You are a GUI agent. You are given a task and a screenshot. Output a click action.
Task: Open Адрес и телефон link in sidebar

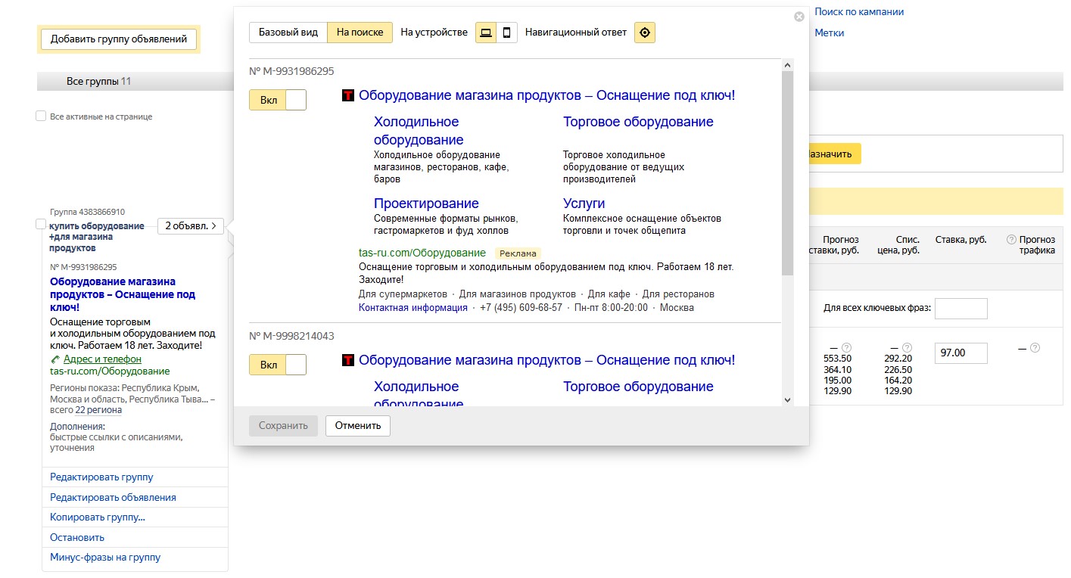click(x=102, y=359)
